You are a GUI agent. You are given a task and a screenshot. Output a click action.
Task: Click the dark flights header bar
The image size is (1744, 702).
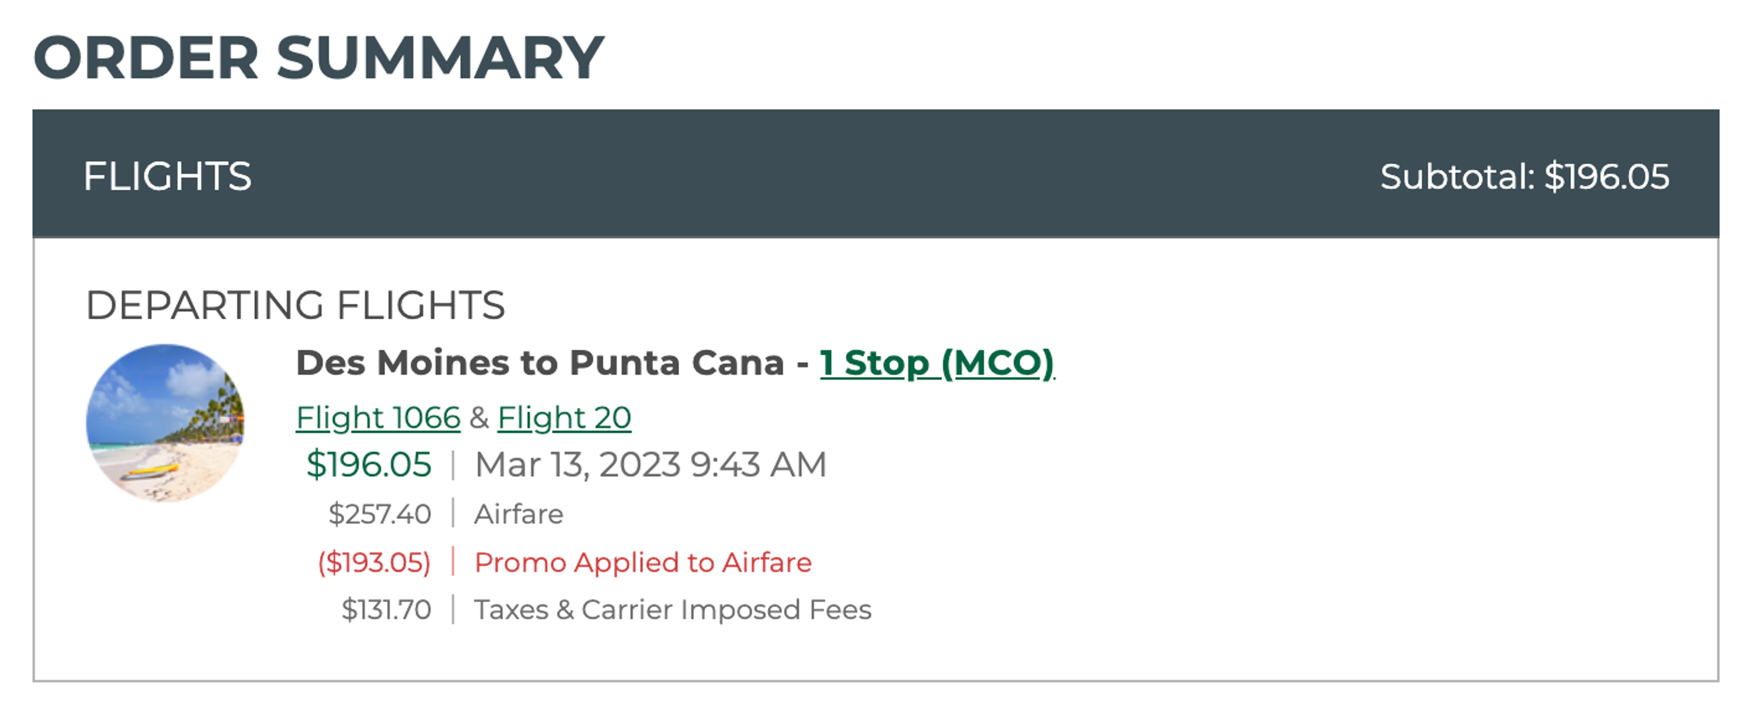(x=875, y=173)
